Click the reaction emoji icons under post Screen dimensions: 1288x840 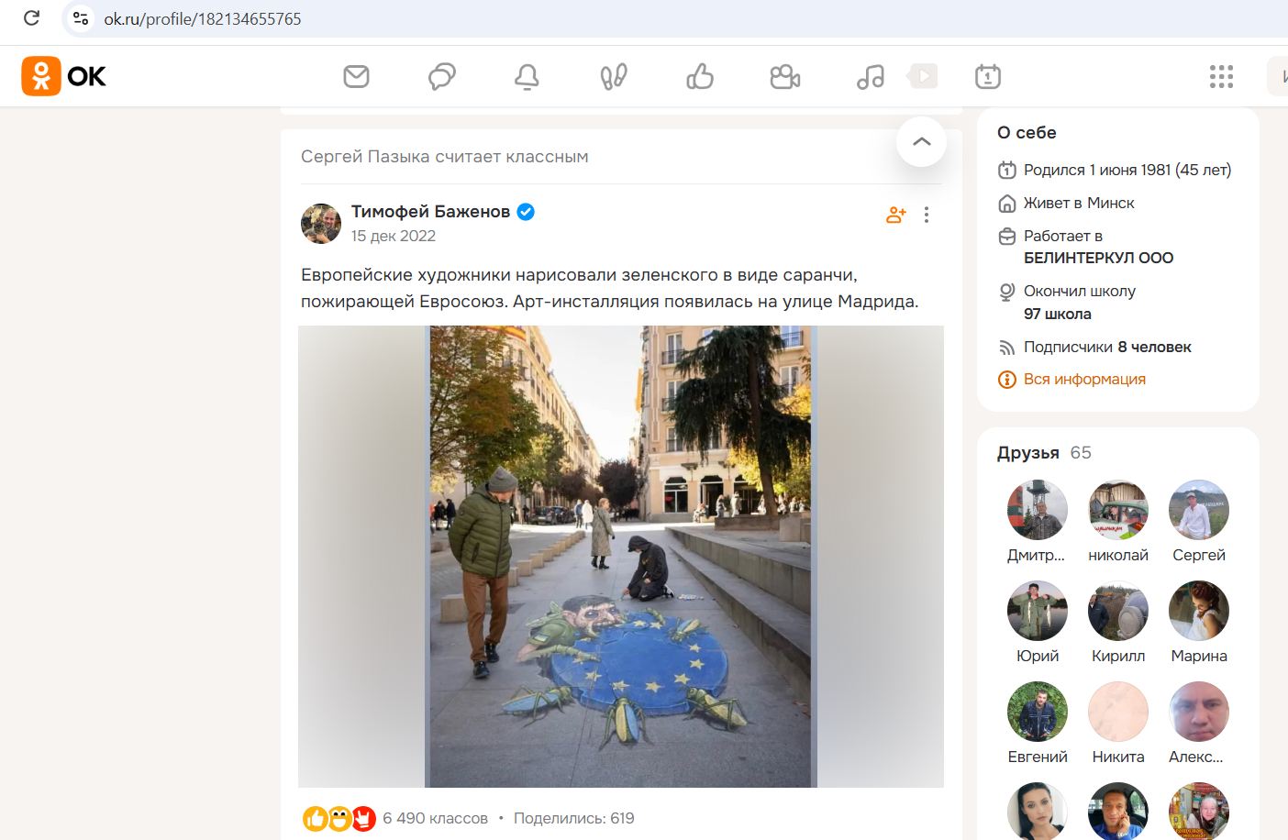[x=339, y=818]
